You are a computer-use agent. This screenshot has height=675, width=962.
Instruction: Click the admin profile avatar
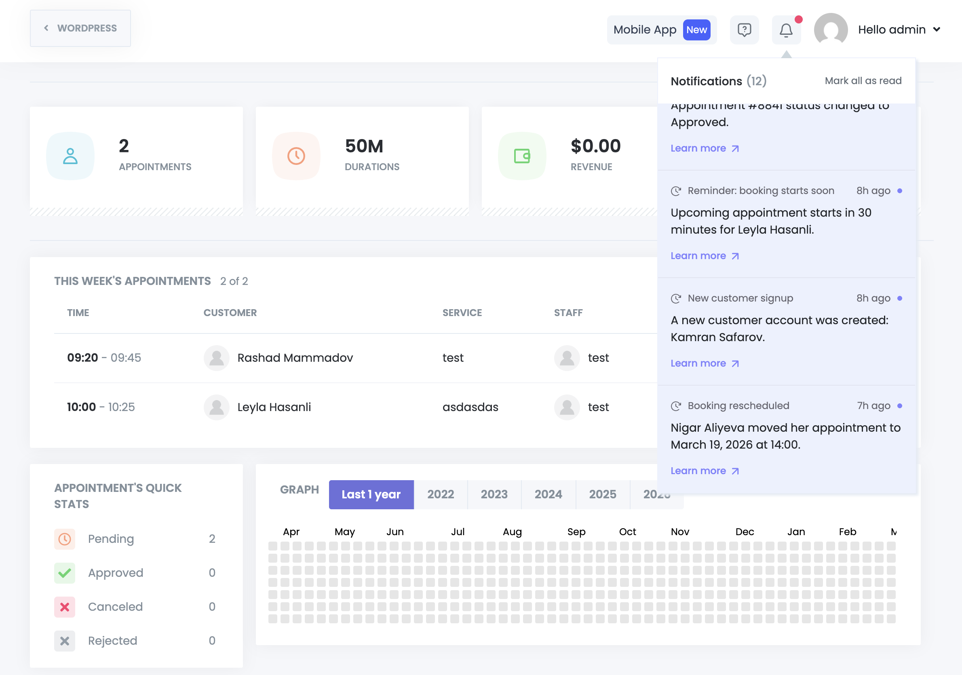pos(831,30)
